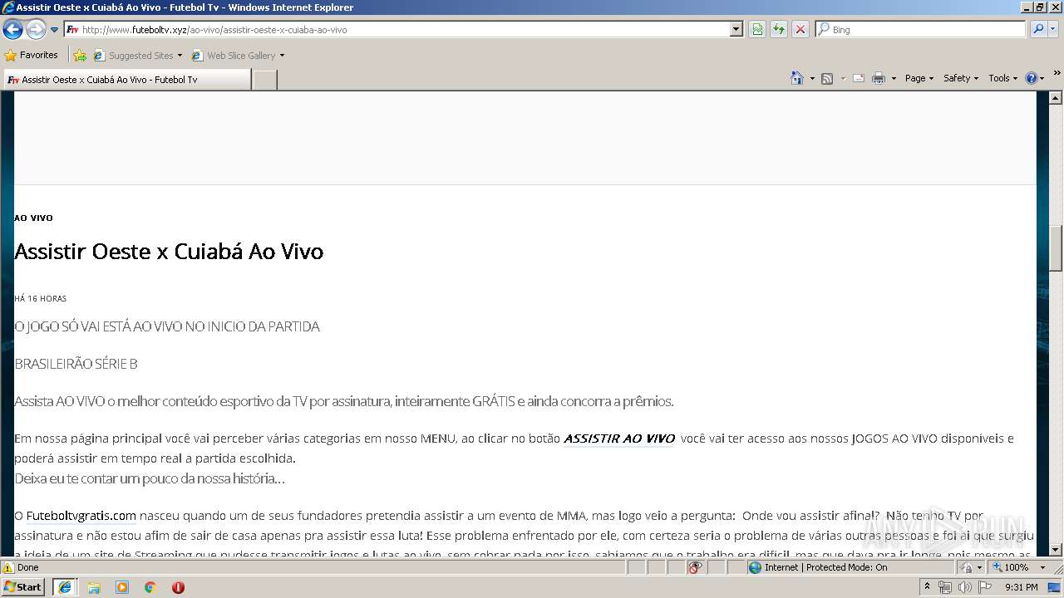Click the HÁ 16 HORAS timestamp
This screenshot has width=1064, height=598.
click(40, 298)
